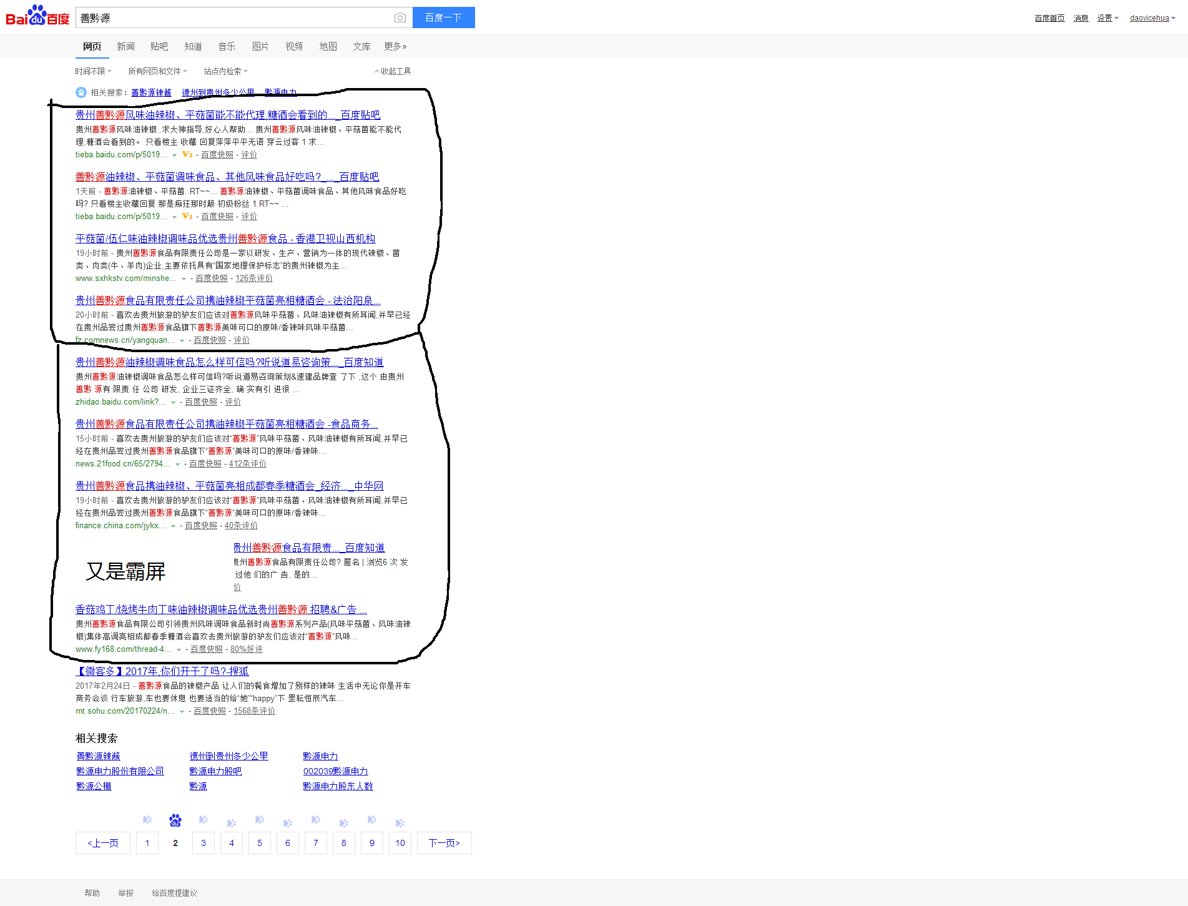
Task: Switch to the 新闻 tab
Action: click(x=125, y=46)
